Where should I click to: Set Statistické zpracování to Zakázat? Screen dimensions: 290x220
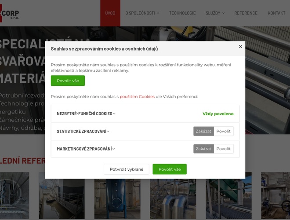(203, 131)
